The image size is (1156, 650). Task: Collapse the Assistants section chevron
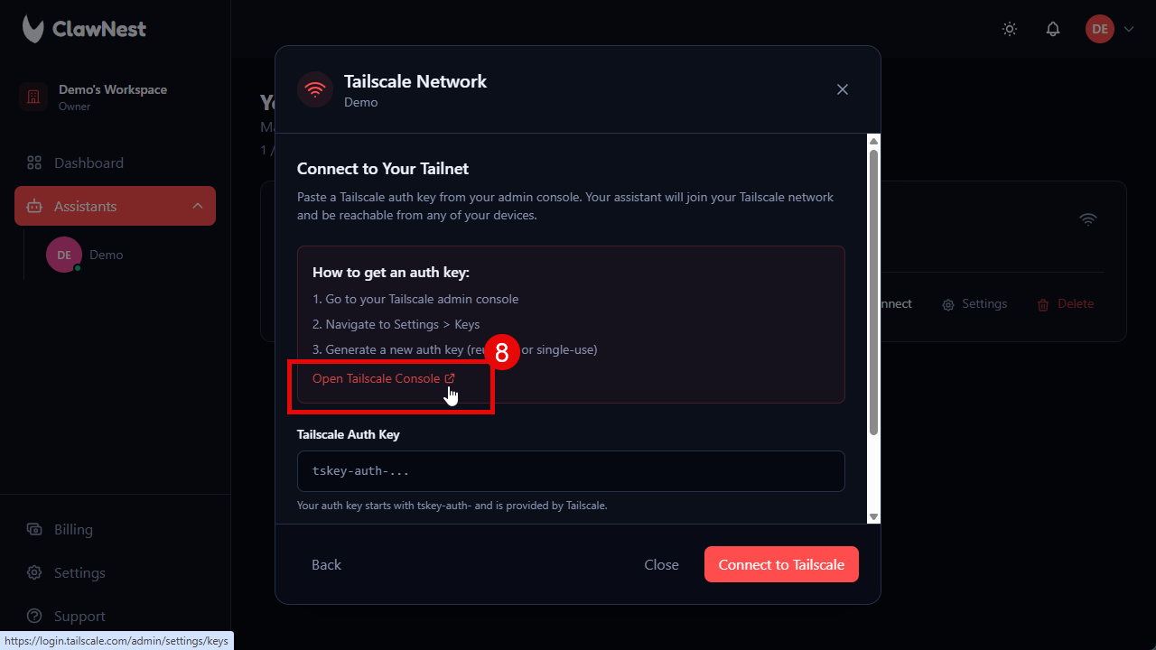[x=198, y=206]
